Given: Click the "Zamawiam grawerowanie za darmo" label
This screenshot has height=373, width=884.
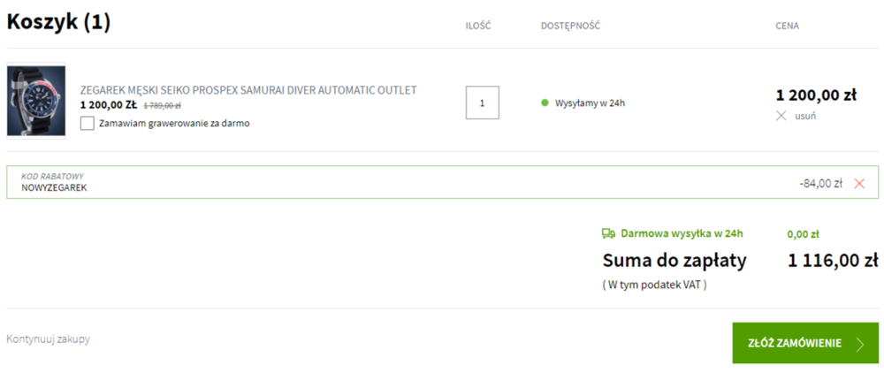Looking at the screenshot, I should tap(174, 123).
